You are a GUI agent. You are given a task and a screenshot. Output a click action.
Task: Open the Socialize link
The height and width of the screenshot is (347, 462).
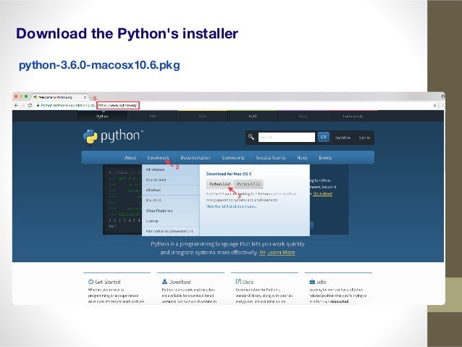pos(343,138)
